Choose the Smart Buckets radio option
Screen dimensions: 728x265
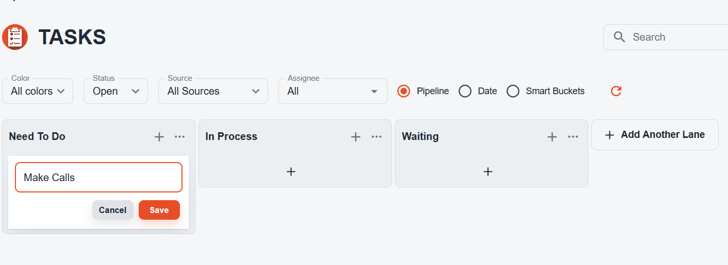pos(513,91)
